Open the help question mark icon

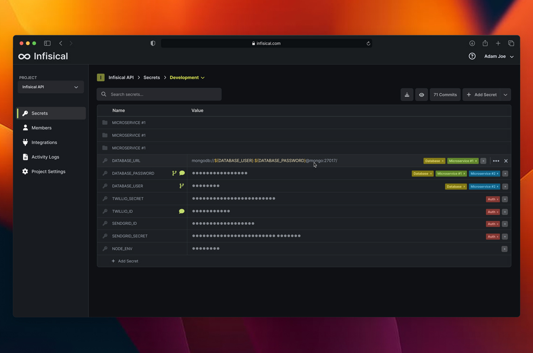point(472,56)
